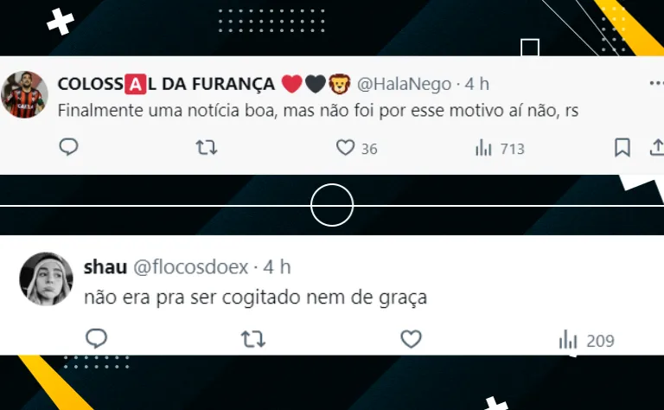Open the @flocosdoex handle link
Screen dimensions: 664x410
click(x=191, y=267)
